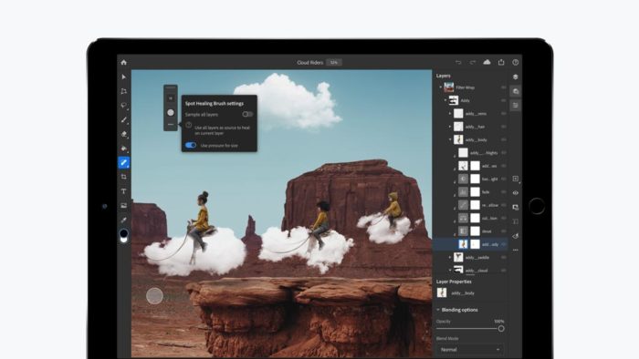Undo the last action
Image resolution: width=639 pixels, height=359 pixels.
(x=458, y=62)
